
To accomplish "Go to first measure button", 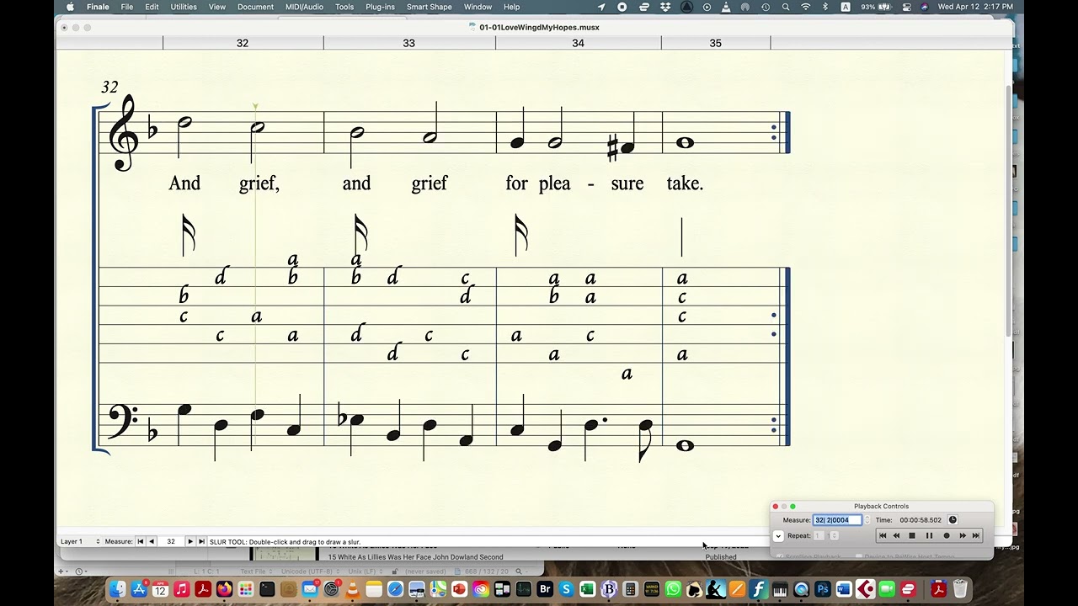I will click(x=140, y=541).
